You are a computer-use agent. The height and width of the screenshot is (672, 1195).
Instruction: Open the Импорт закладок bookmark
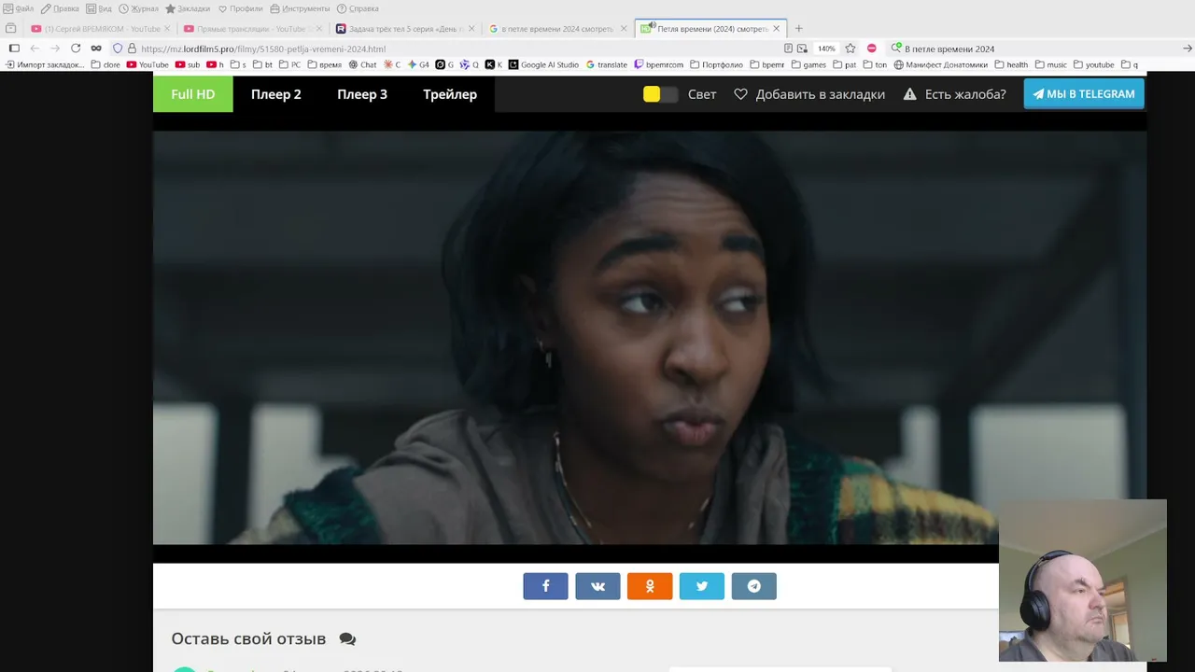click(45, 65)
